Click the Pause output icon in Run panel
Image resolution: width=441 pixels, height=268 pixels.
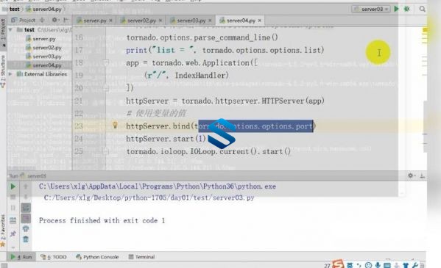tap(13, 208)
